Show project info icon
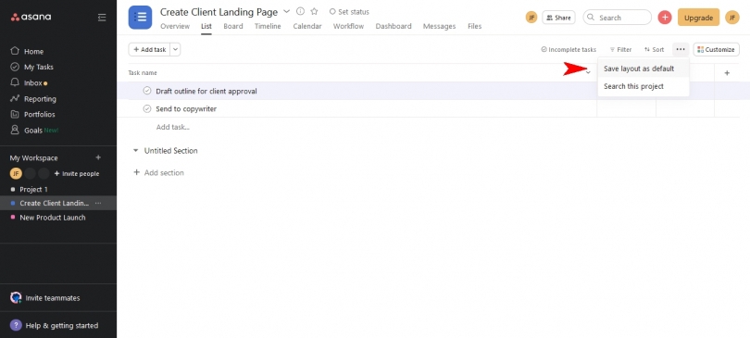 coord(300,11)
